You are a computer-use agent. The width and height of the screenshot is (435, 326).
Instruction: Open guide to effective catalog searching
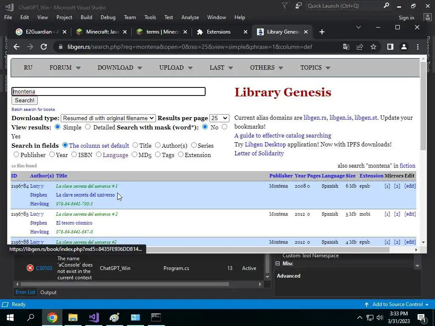click(x=282, y=135)
